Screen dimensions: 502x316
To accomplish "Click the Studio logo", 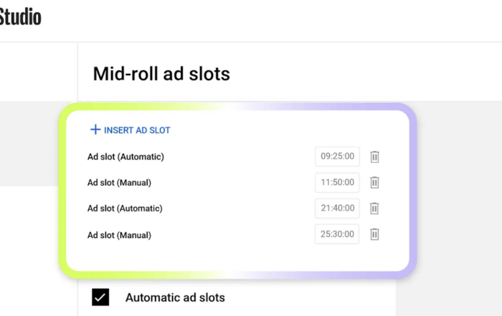I will point(20,16).
